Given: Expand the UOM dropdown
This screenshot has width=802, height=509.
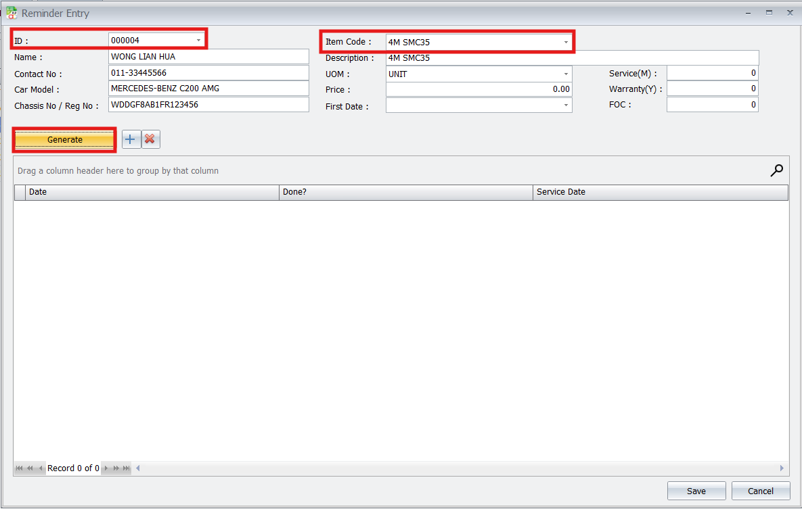Looking at the screenshot, I should [x=566, y=74].
